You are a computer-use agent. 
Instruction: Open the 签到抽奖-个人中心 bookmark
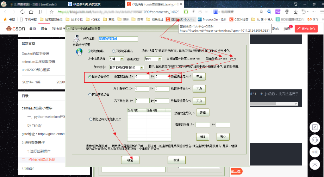(180, 19)
